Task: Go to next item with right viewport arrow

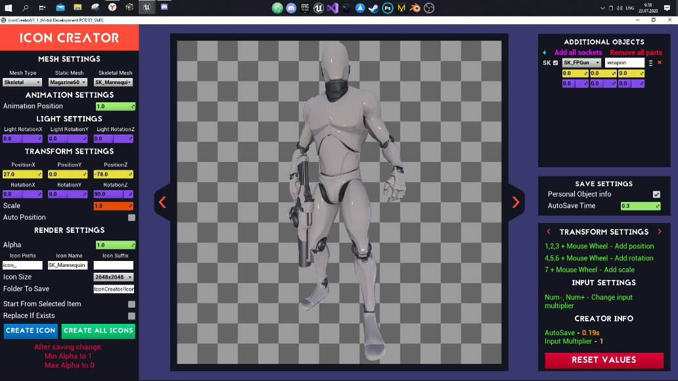Action: (x=516, y=202)
